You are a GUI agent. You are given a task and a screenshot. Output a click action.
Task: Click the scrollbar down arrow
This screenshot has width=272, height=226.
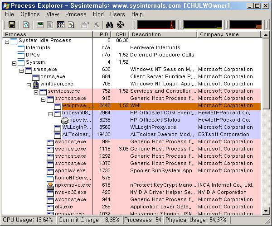[266, 211]
